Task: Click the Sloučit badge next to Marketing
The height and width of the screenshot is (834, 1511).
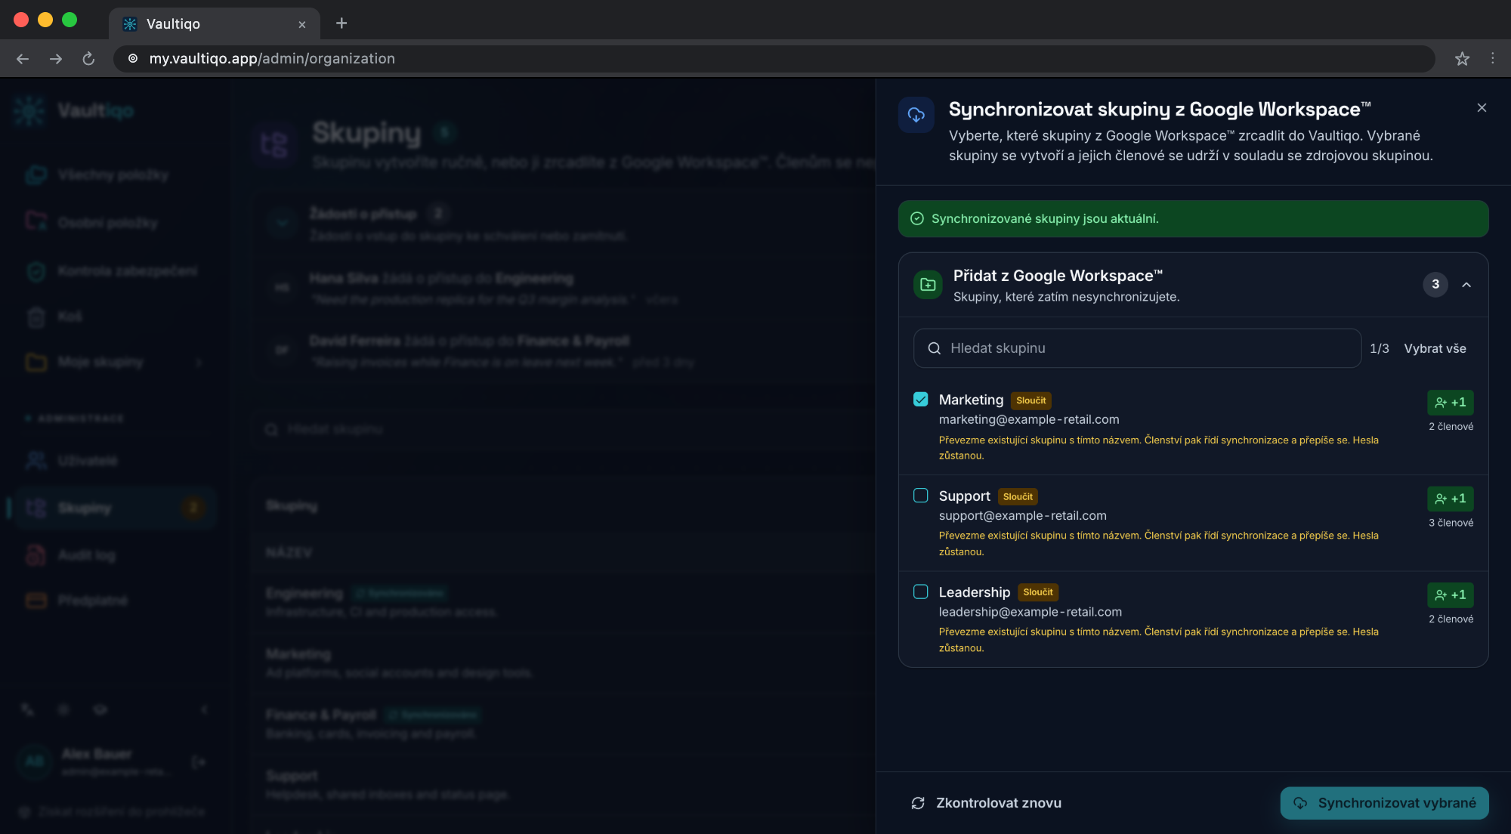Action: coord(1031,400)
